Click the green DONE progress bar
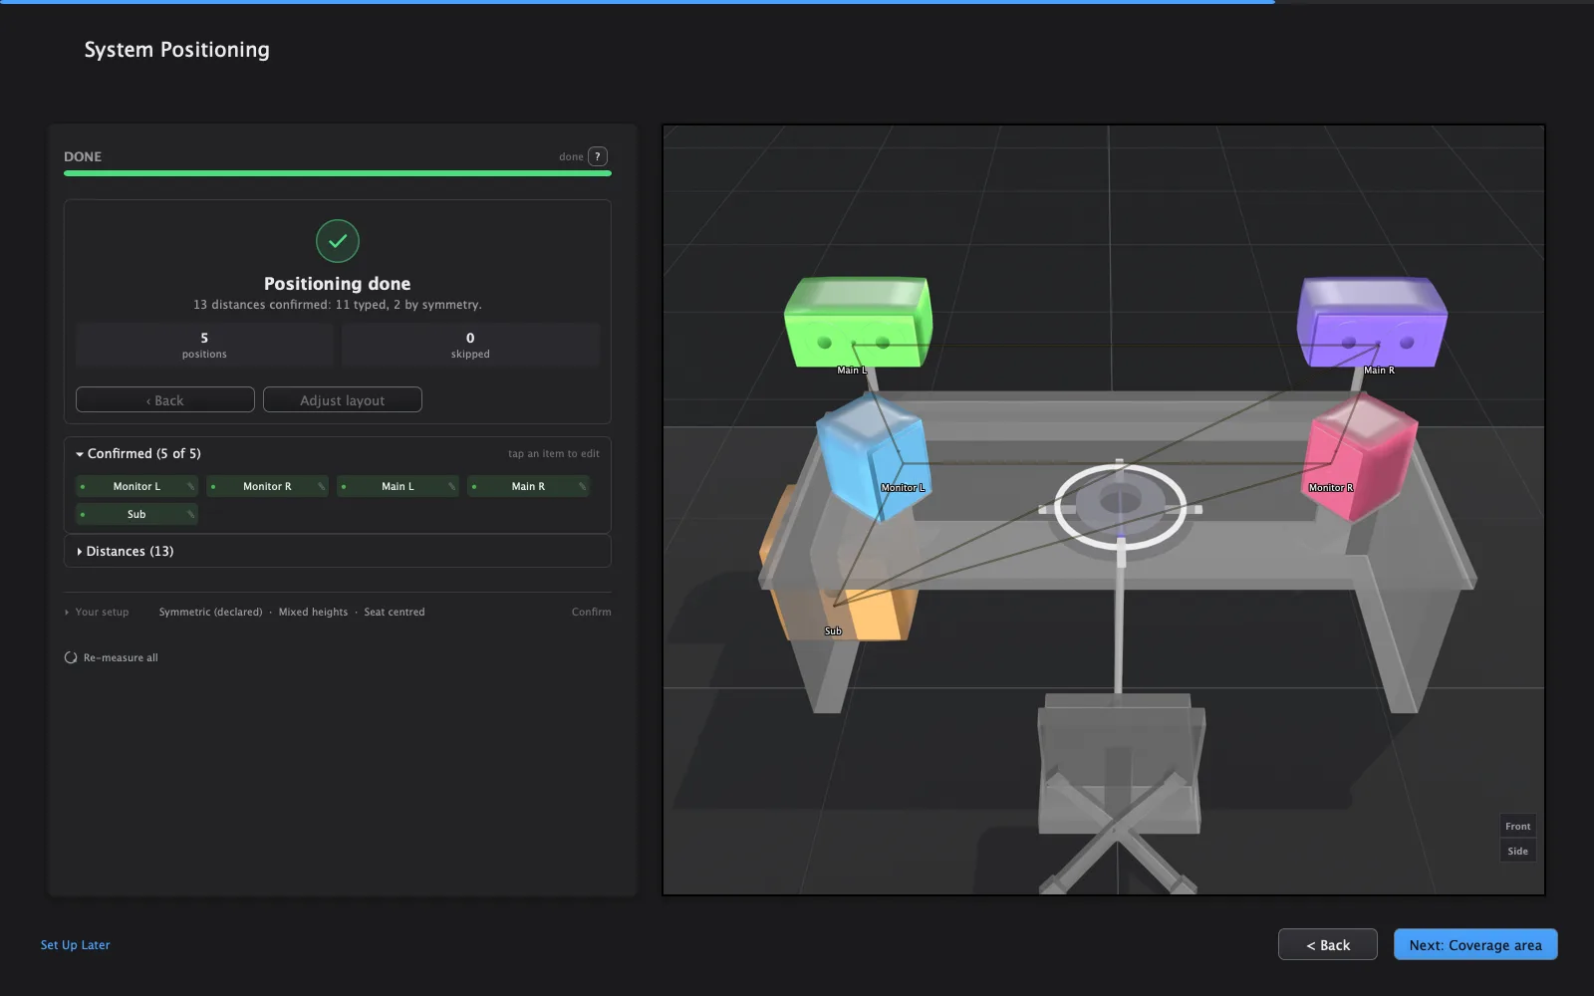The image size is (1594, 996). tap(338, 173)
